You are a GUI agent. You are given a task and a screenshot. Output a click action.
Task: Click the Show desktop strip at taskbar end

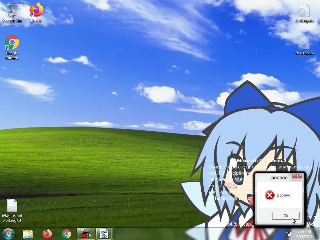(x=318, y=234)
